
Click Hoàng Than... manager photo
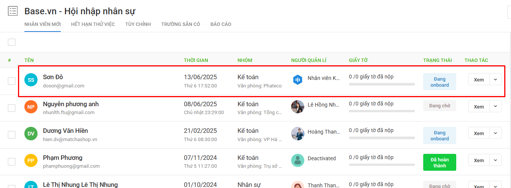click(298, 133)
